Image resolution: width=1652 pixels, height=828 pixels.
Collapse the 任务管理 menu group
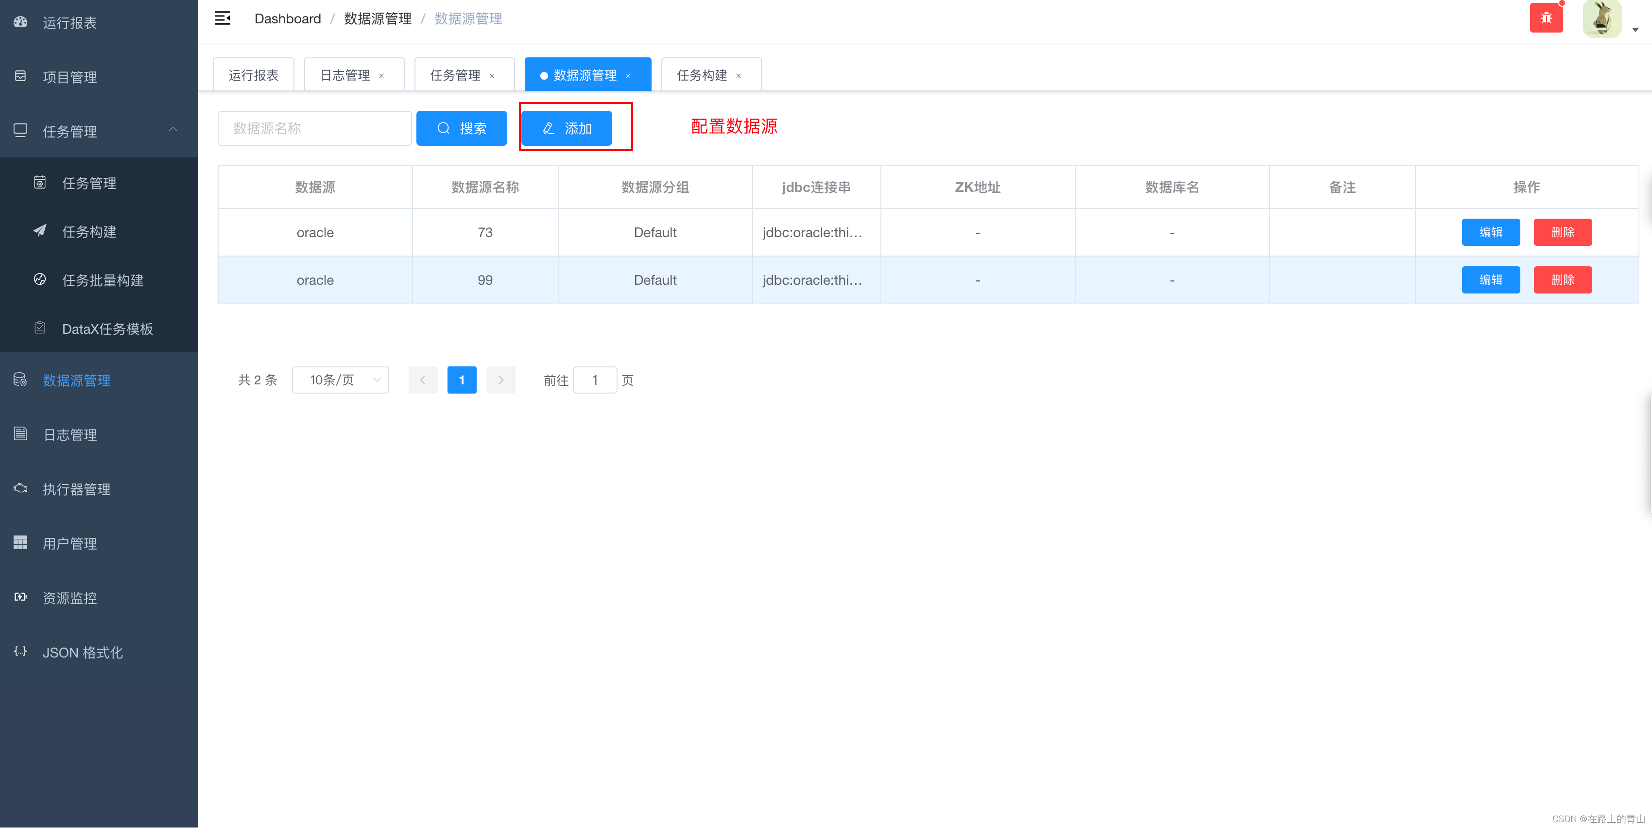click(x=173, y=130)
